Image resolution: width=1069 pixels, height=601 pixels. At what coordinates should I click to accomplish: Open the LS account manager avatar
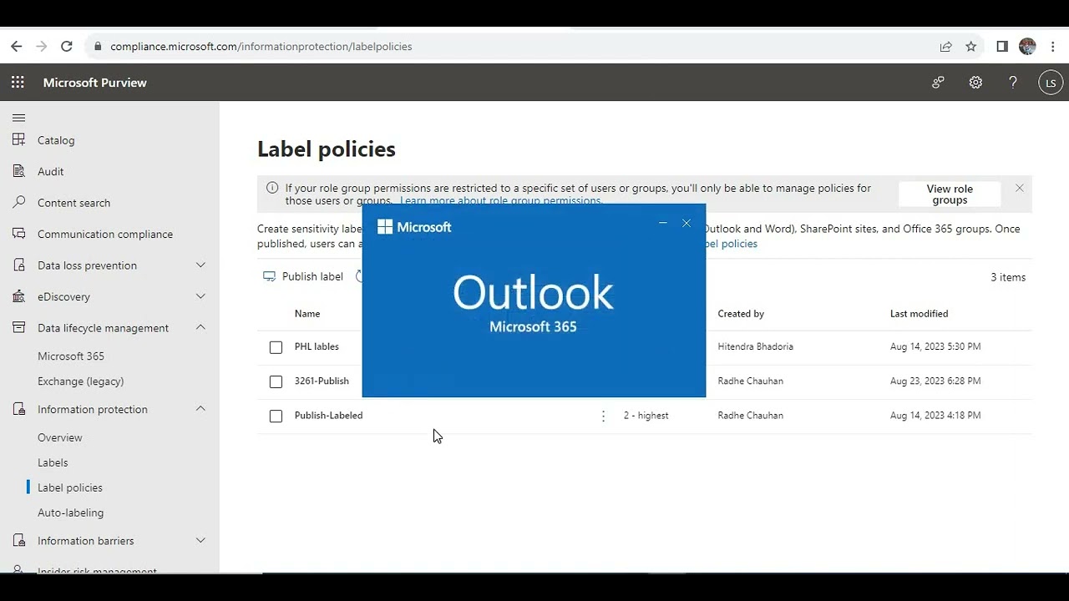1051,83
